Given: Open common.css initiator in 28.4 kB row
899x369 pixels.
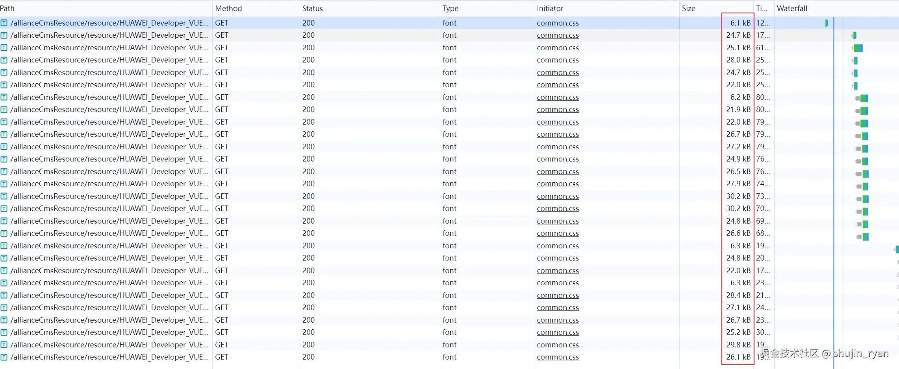Looking at the screenshot, I should (558, 295).
